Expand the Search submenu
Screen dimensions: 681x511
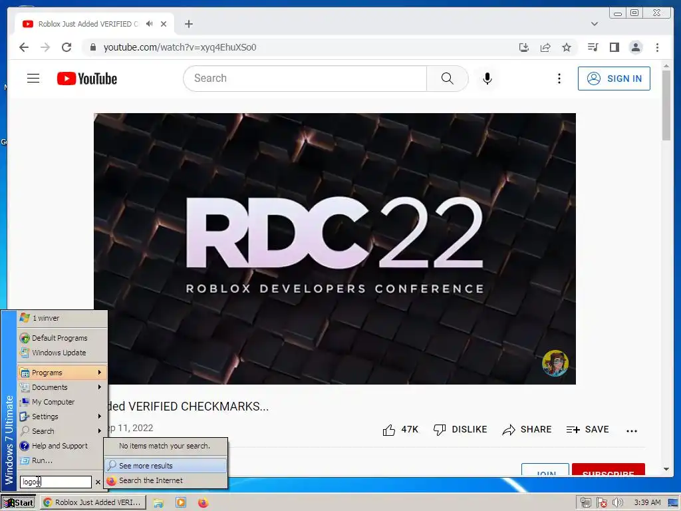[x=62, y=431]
